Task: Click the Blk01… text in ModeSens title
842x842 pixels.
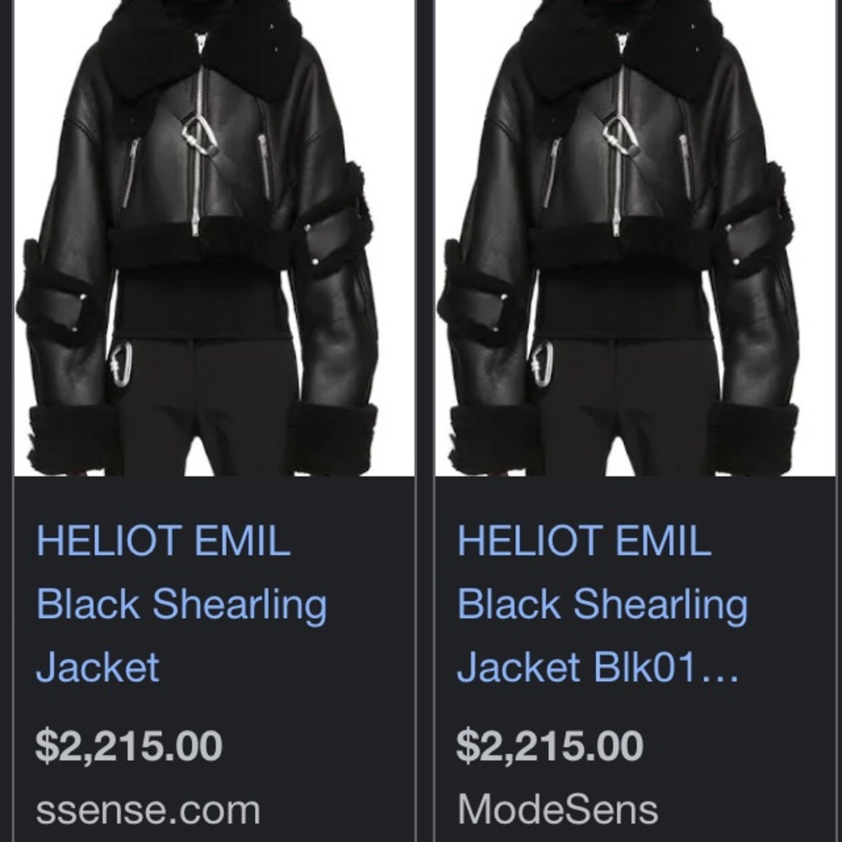Action: coord(666,667)
